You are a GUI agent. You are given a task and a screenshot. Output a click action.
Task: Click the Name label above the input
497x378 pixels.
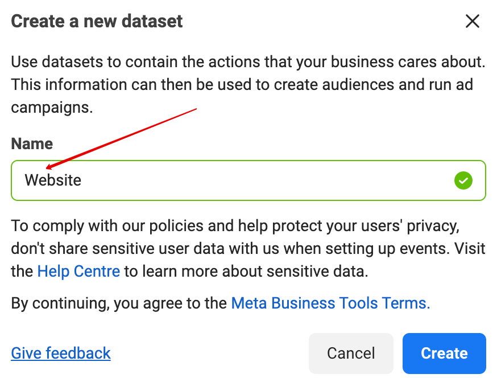click(31, 143)
